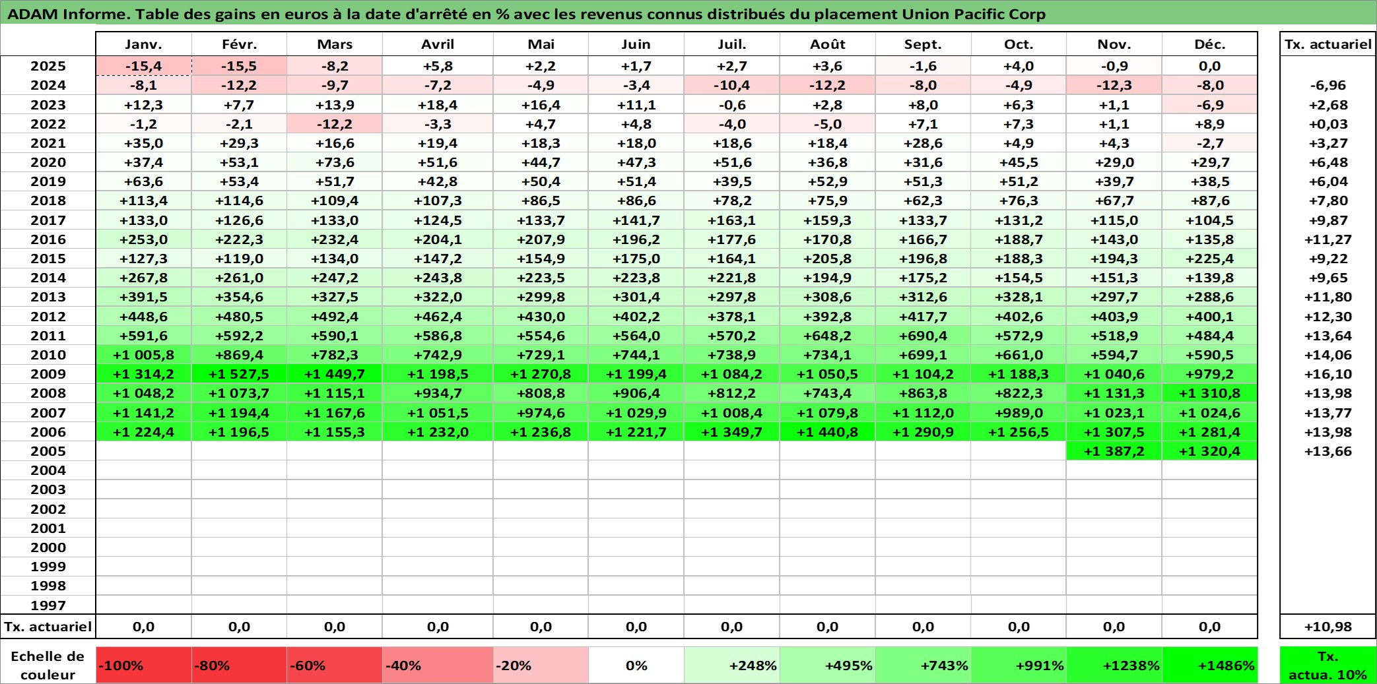Click the +1 440,8 cell in the 2006 row
1377x684 pixels.
coord(827,432)
